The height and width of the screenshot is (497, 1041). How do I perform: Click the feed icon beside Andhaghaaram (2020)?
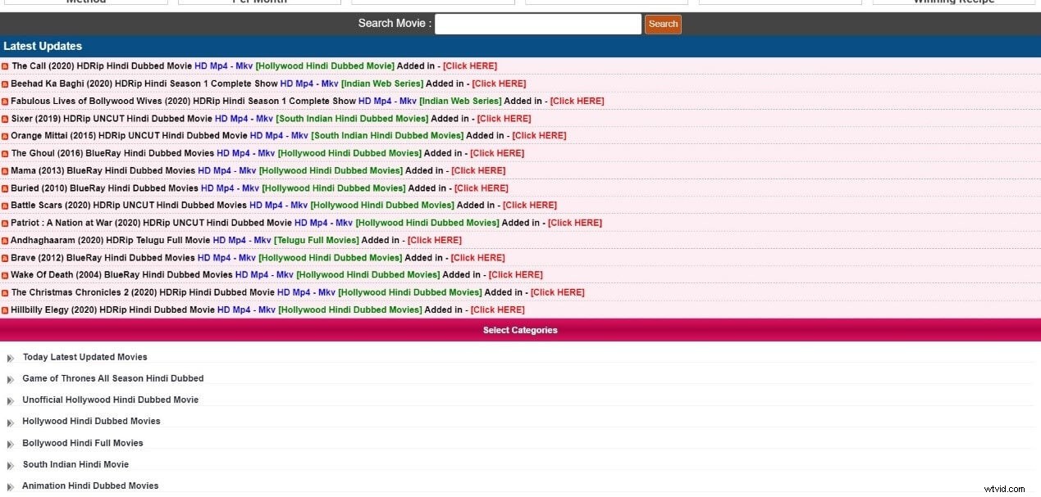click(5, 240)
